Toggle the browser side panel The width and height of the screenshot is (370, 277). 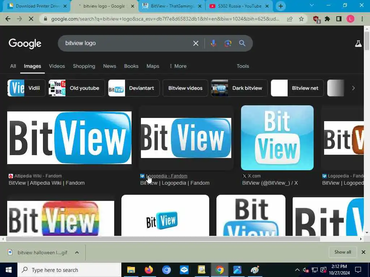point(339,19)
